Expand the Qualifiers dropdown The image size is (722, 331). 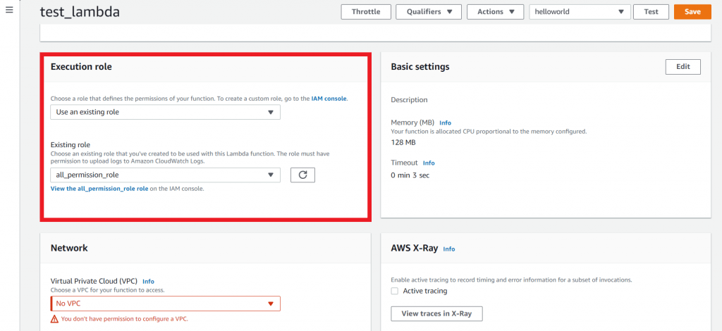pyautogui.click(x=428, y=12)
